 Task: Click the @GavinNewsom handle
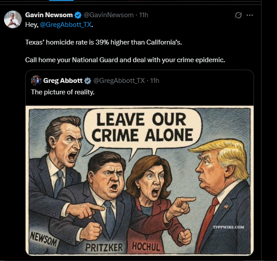tap(108, 15)
